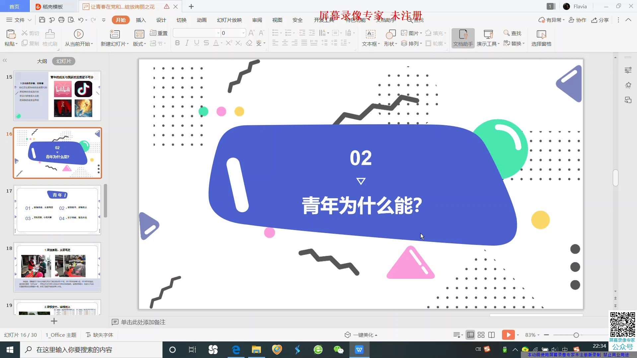637x358 pixels.
Task: Open the font name dropdown
Action: pos(218,33)
